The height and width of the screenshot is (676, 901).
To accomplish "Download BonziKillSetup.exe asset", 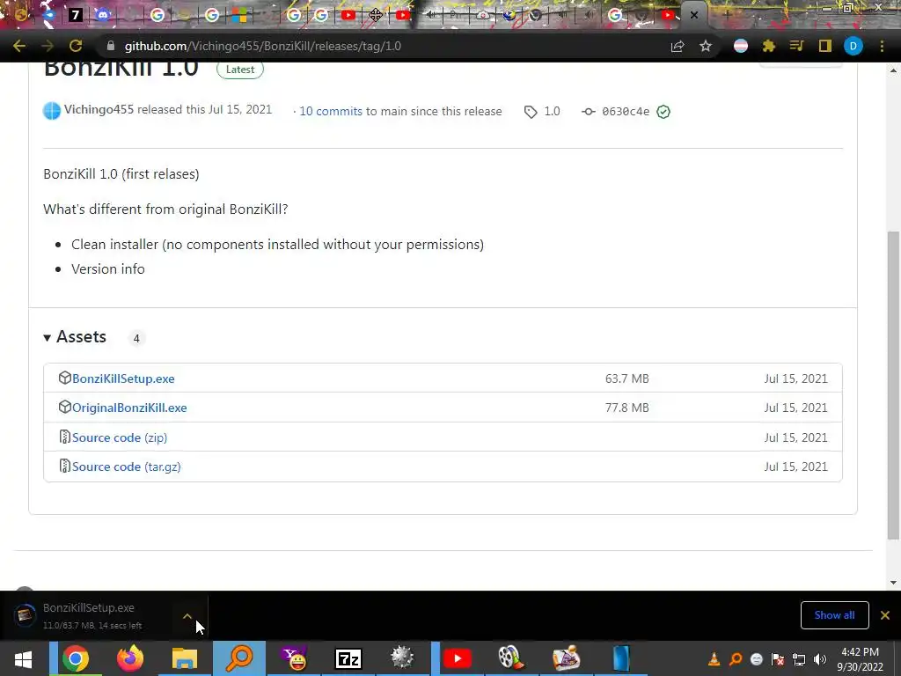I will click(123, 378).
